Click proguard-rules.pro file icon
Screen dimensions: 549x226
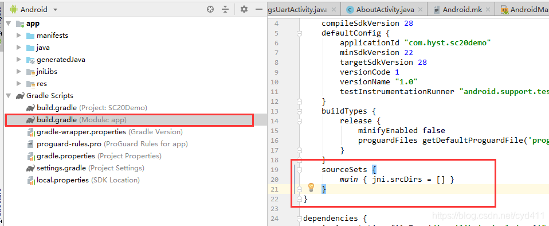coord(30,143)
